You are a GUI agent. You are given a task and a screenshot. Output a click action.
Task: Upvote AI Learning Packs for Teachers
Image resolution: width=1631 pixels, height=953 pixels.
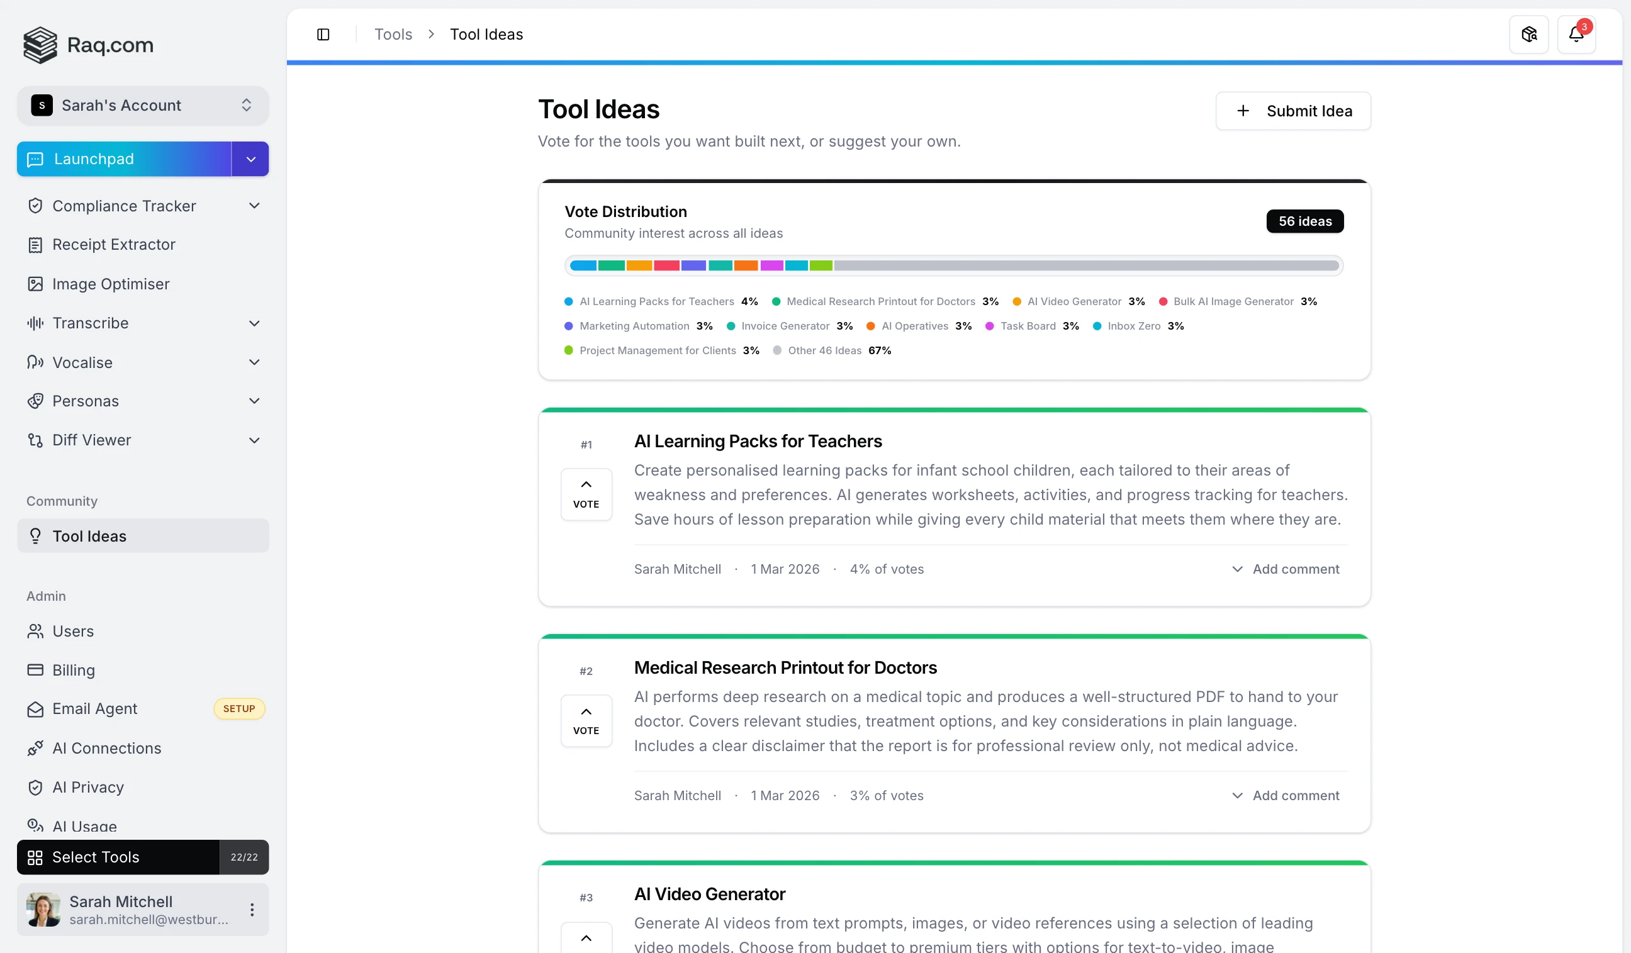click(586, 494)
